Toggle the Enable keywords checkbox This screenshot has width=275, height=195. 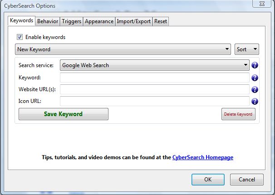20,37
